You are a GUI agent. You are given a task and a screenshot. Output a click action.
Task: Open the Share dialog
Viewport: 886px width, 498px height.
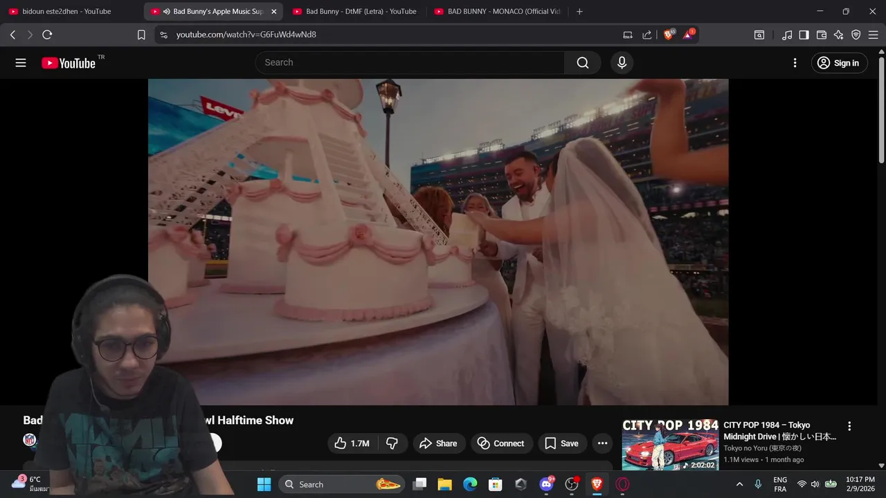[x=438, y=443]
